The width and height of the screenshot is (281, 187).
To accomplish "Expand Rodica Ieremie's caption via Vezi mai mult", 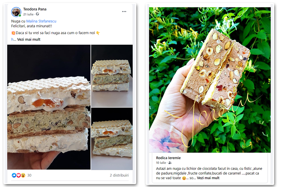I will [x=208, y=178].
